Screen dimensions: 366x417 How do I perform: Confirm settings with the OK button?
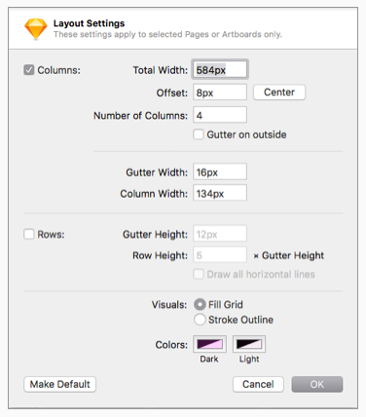coord(317,384)
